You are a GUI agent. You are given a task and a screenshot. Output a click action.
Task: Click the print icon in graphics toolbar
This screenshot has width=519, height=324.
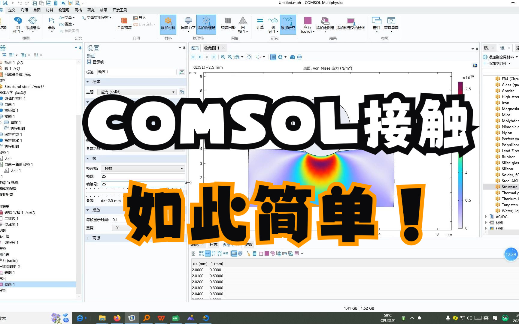(299, 57)
